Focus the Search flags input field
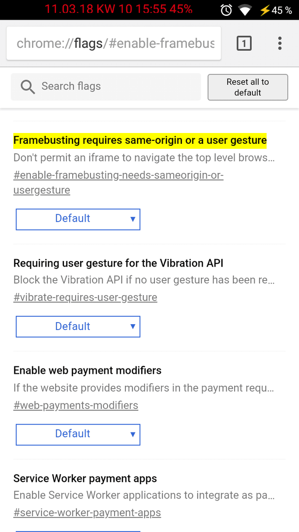 point(106,87)
